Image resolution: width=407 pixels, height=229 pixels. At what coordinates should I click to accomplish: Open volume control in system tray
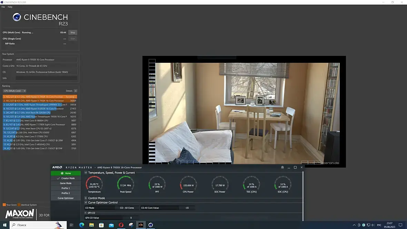tap(373, 225)
